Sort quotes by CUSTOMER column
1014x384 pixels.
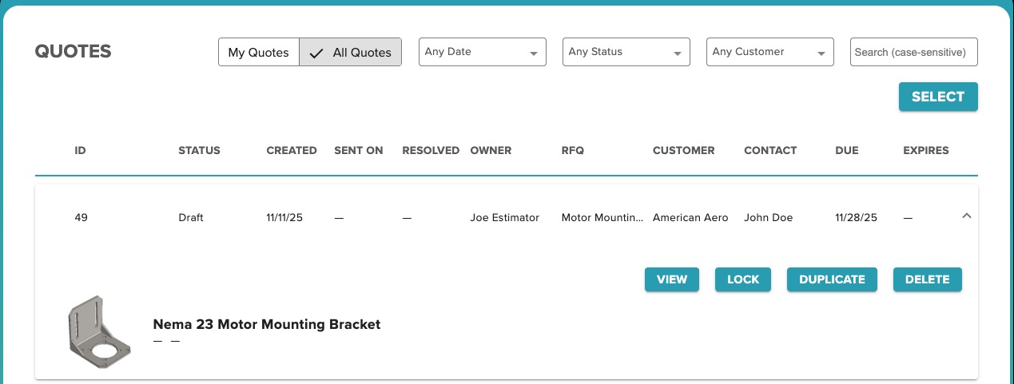tap(683, 150)
